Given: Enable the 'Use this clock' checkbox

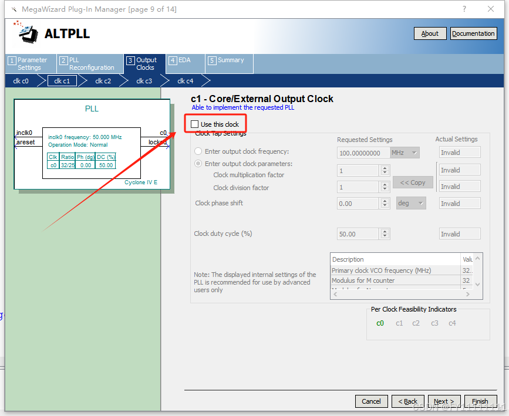Looking at the screenshot, I should coord(195,124).
